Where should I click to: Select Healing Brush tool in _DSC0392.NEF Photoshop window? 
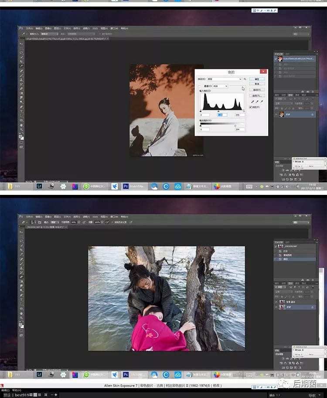coord(21,259)
